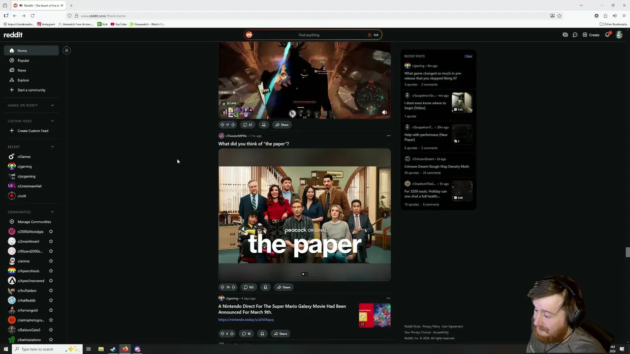
Task: Reload the browser page
Action: [32, 16]
